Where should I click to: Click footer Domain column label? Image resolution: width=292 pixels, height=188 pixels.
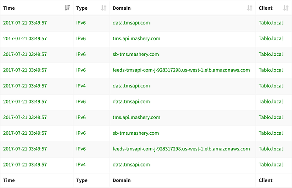[x=121, y=180]
